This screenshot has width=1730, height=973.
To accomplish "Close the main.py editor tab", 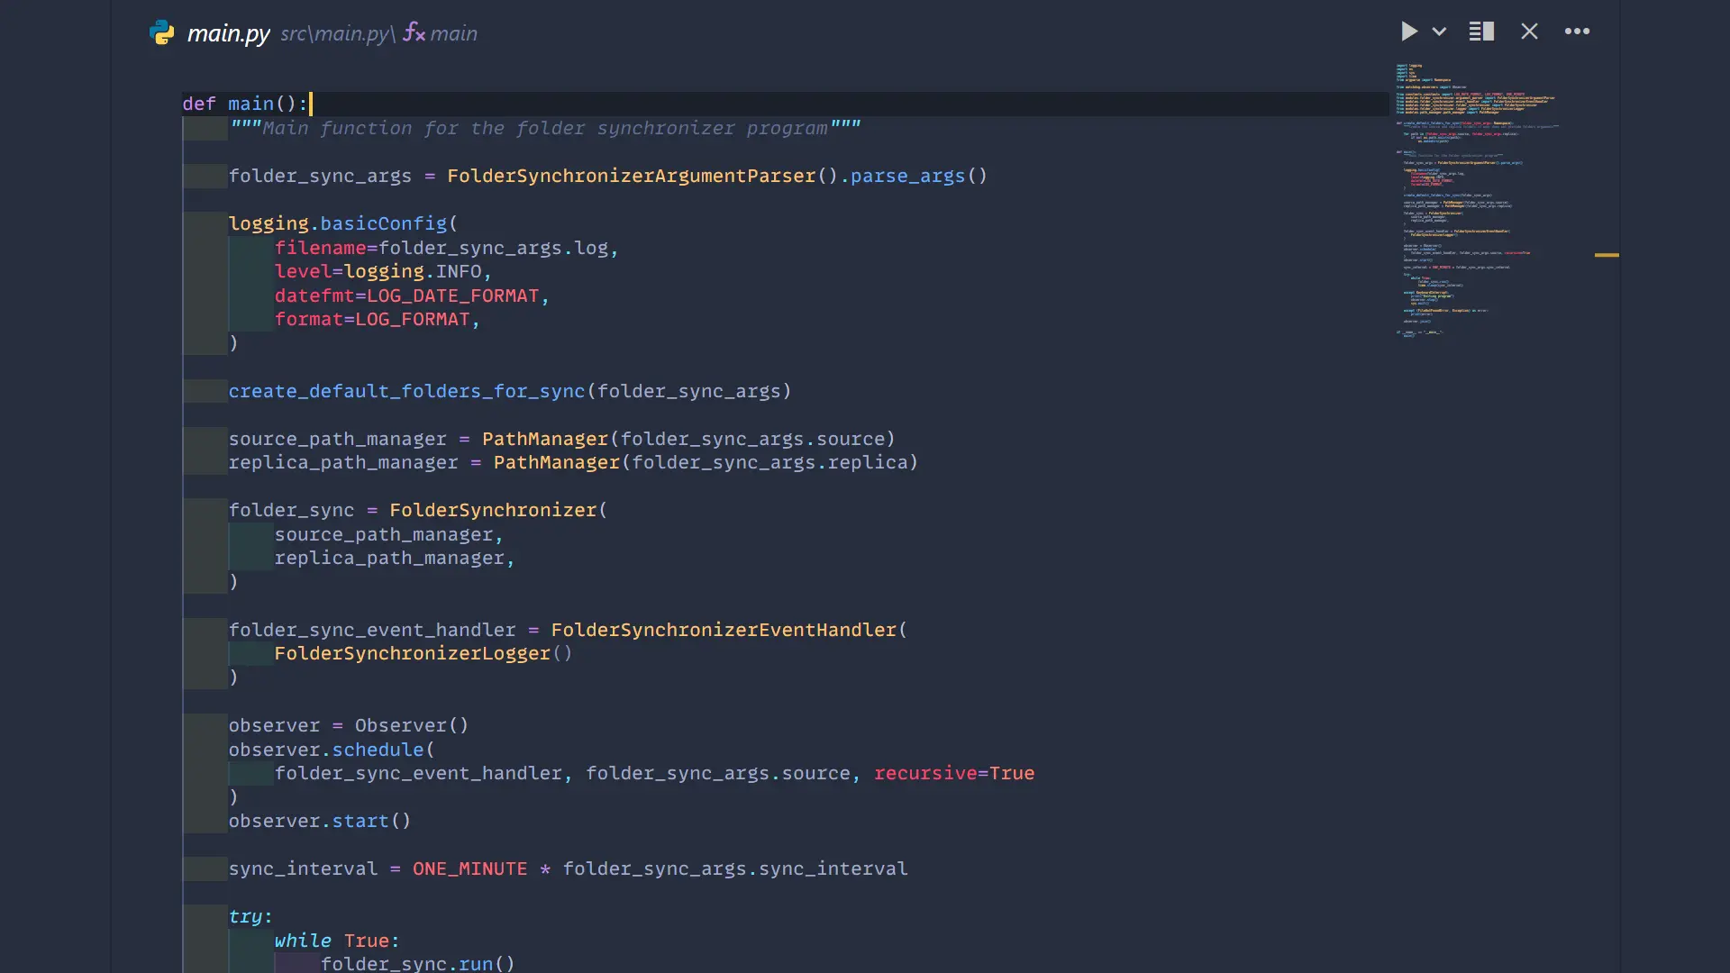I will tap(1529, 32).
